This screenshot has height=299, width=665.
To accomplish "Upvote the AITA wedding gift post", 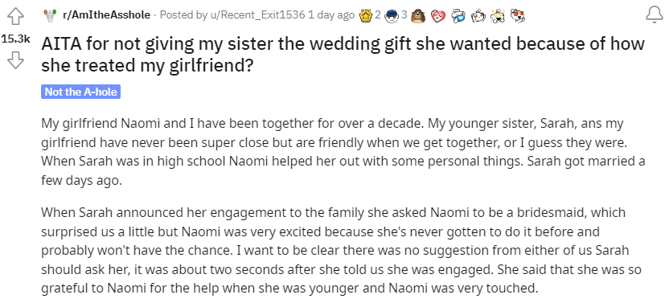I will (16, 16).
